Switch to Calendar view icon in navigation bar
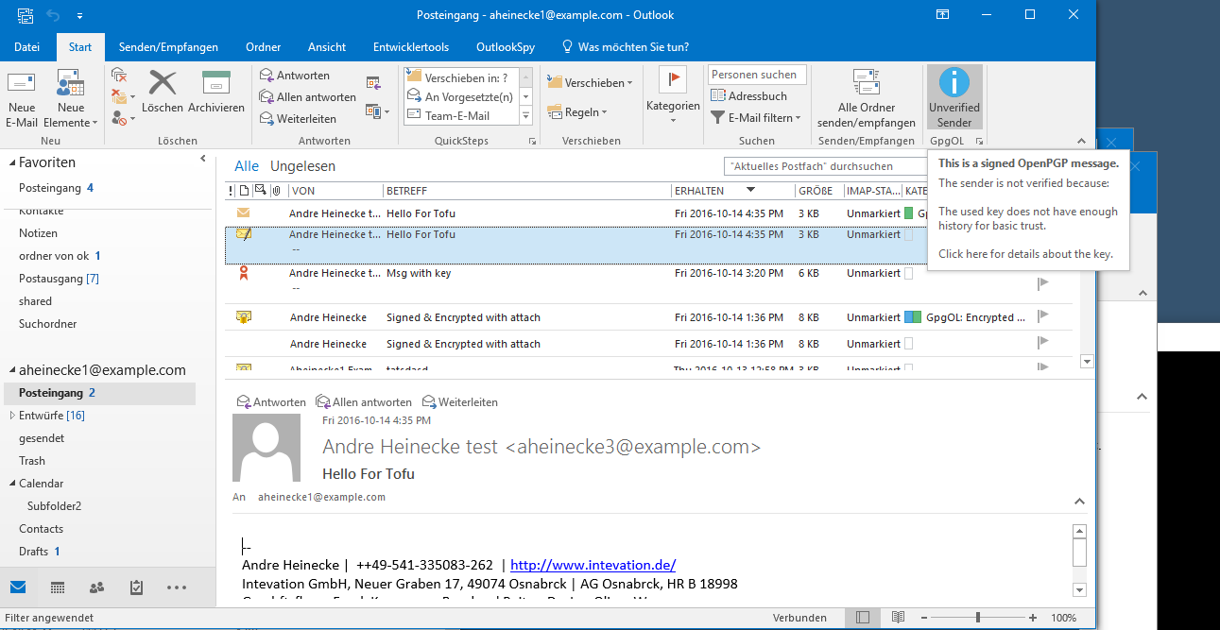Image resolution: width=1220 pixels, height=630 pixels. pos(58,587)
